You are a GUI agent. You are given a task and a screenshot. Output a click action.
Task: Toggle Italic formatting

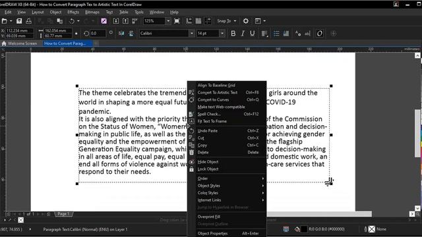tap(243, 34)
